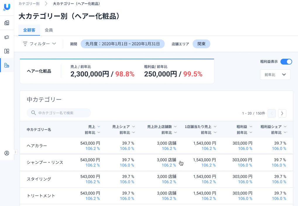Click the filter funnel icon next to フィルター

pos(25,44)
